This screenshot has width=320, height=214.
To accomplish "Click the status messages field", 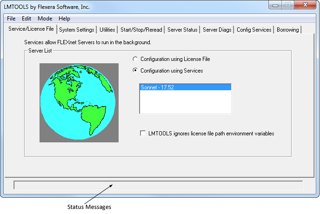I will 158,185.
